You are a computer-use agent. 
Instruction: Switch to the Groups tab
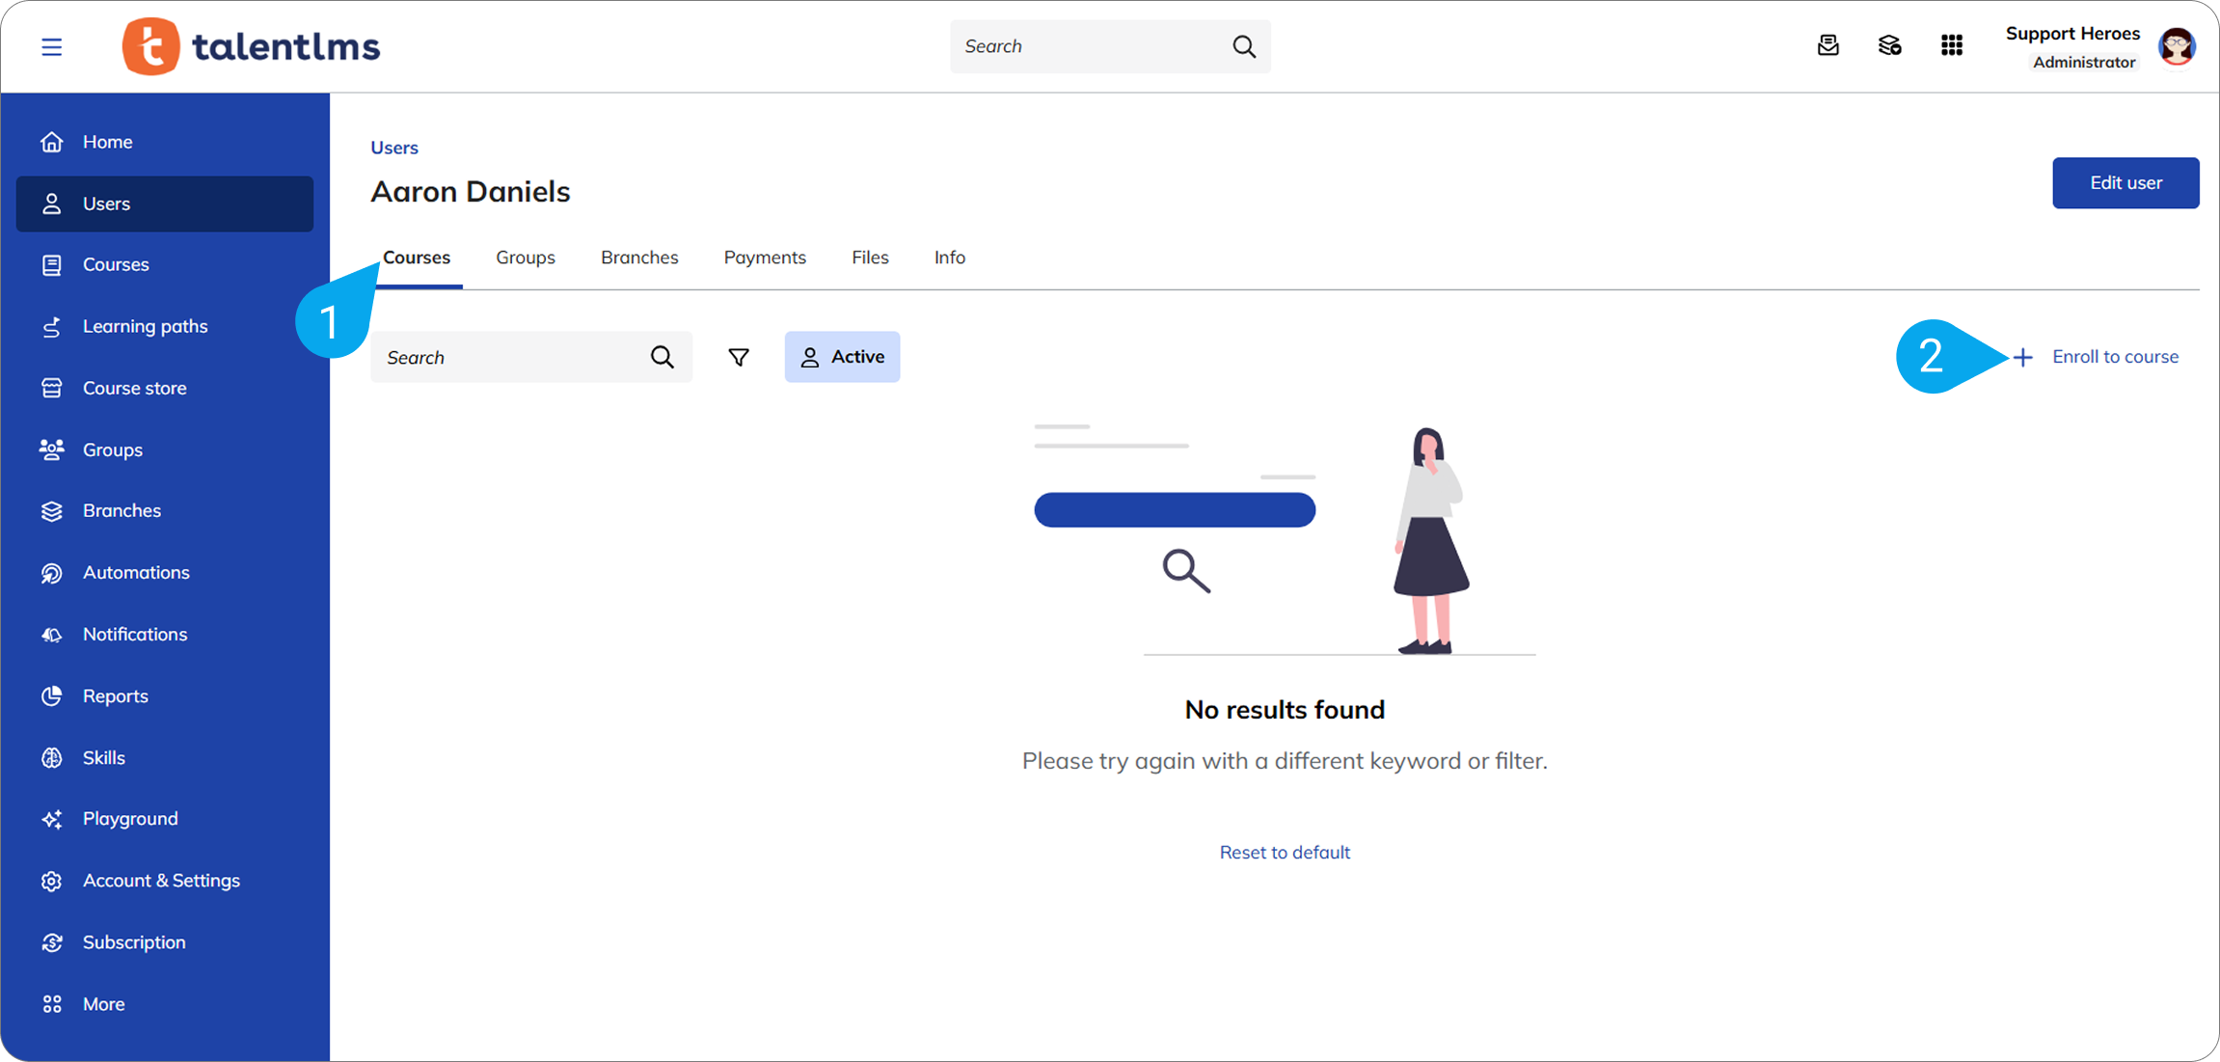[x=526, y=258]
